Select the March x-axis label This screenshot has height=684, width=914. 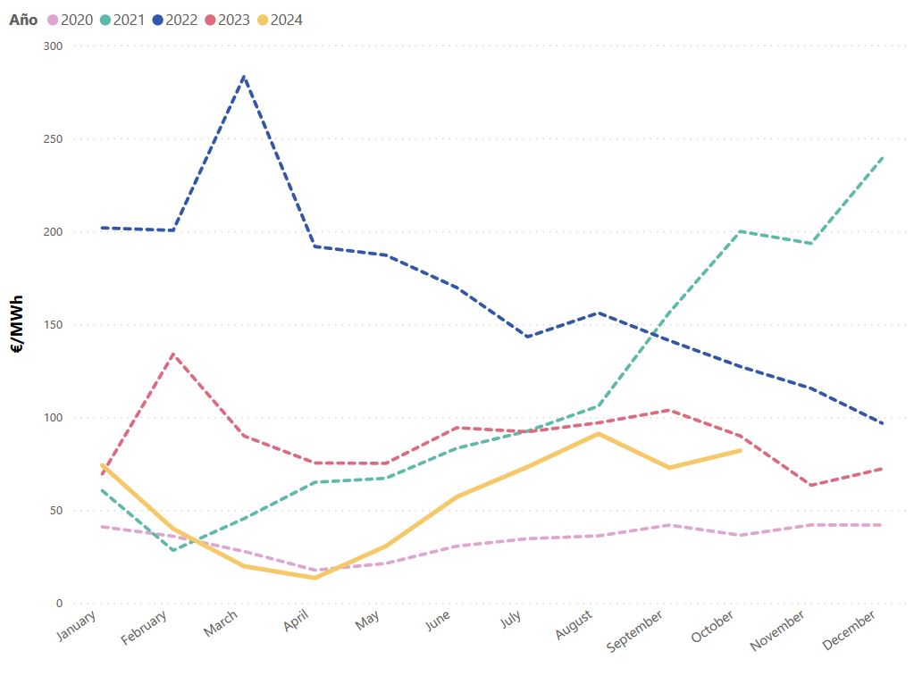click(221, 622)
